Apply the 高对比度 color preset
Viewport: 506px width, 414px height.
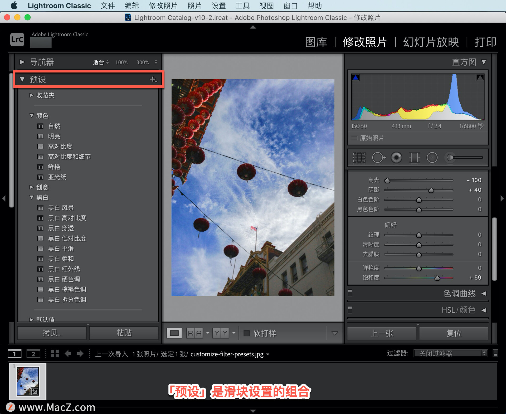pyautogui.click(x=60, y=147)
